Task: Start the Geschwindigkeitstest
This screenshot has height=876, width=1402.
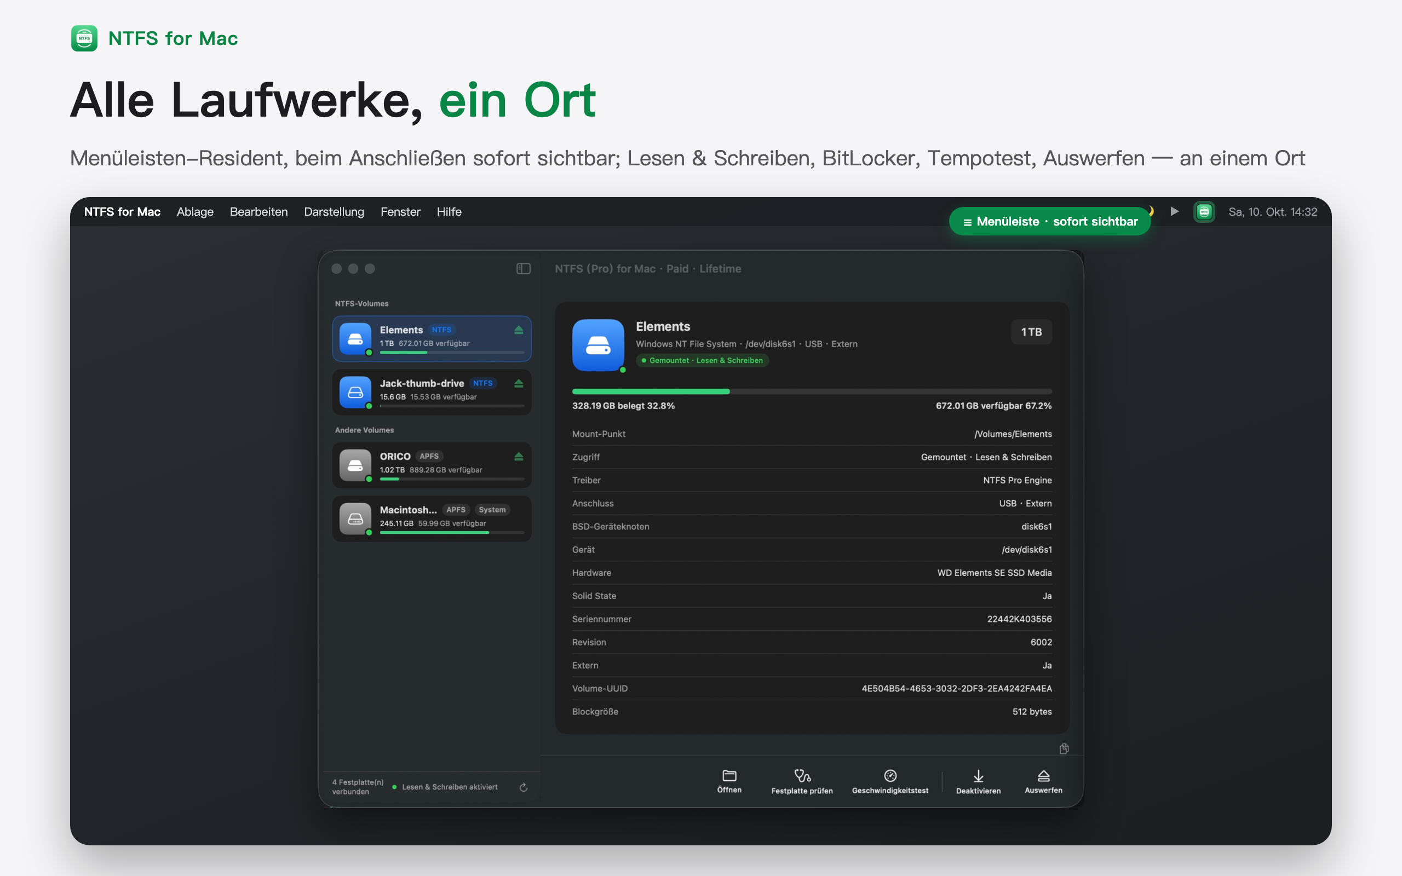Action: pyautogui.click(x=890, y=782)
